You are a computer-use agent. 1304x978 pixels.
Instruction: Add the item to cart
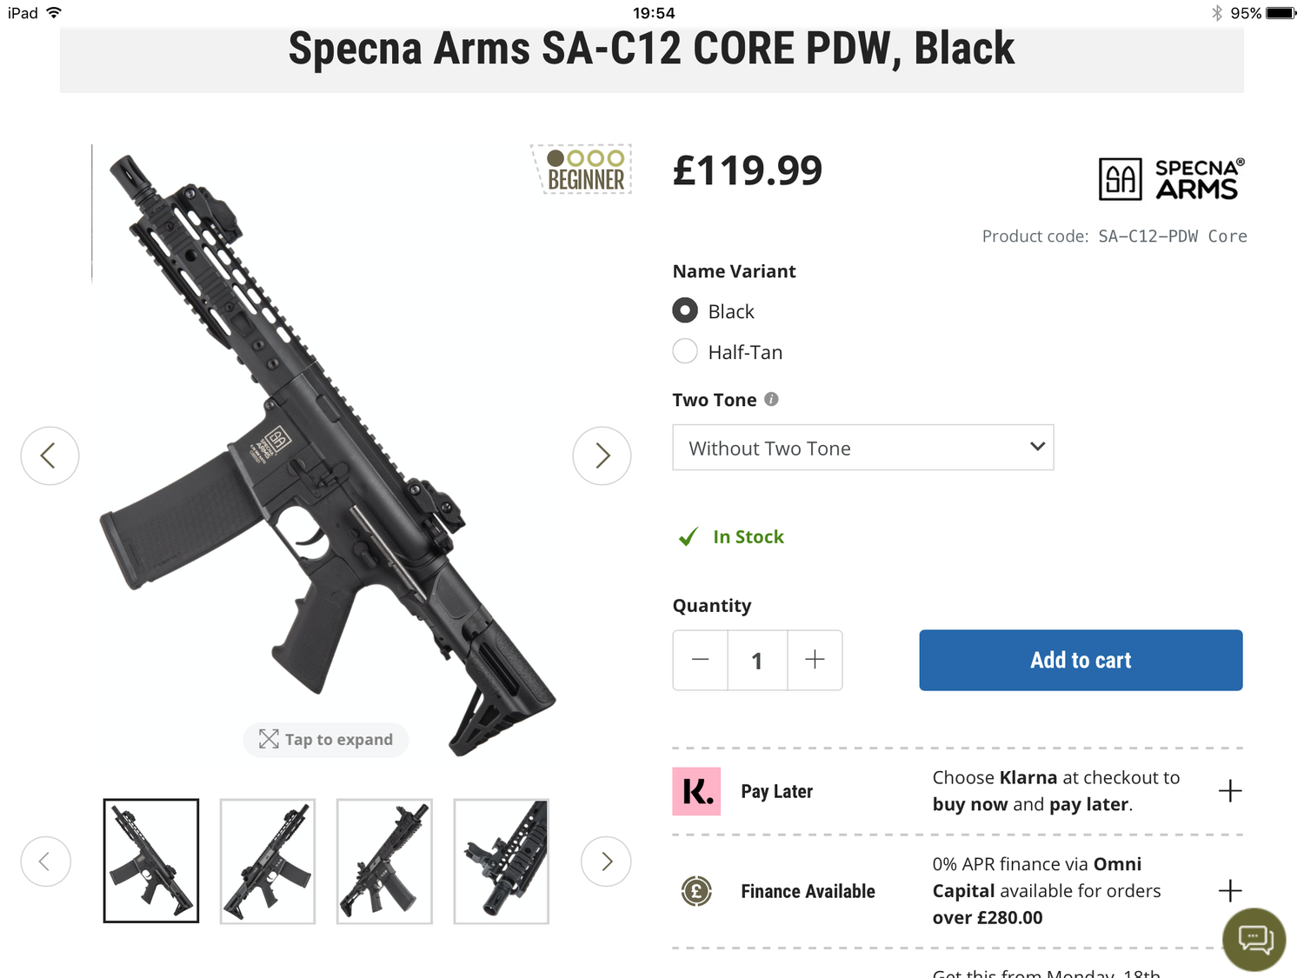(x=1081, y=660)
